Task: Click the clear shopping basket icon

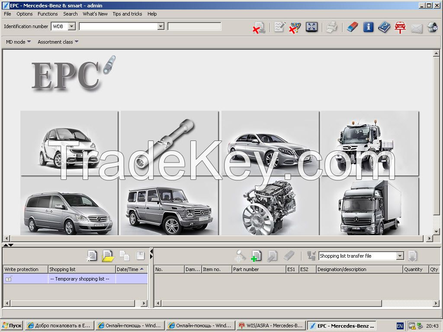Action: (x=295, y=27)
